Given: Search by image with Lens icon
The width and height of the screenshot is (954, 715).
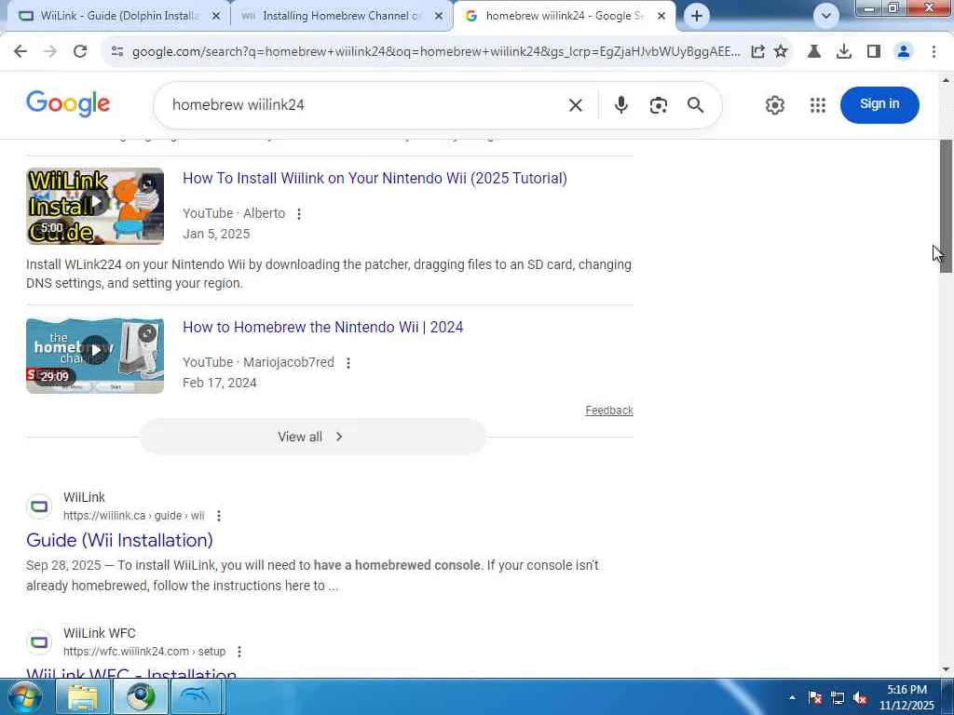Looking at the screenshot, I should click(x=658, y=105).
